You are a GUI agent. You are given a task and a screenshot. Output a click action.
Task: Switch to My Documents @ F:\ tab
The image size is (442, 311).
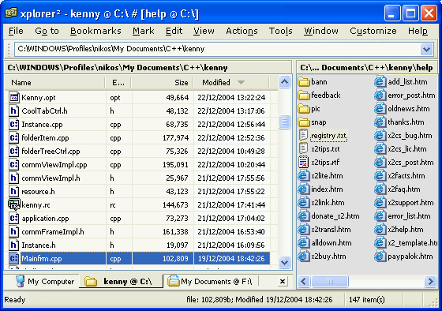point(210,281)
